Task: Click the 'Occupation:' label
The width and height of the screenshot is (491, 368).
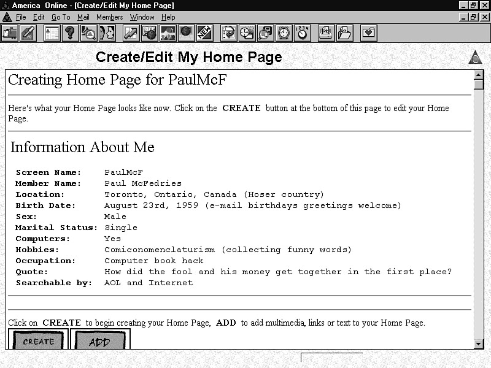Action: [45, 261]
